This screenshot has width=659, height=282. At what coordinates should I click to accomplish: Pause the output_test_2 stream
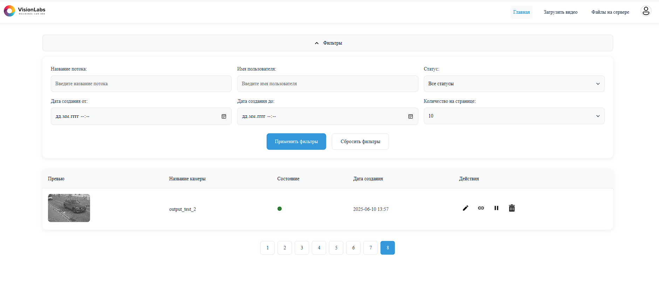(496, 208)
